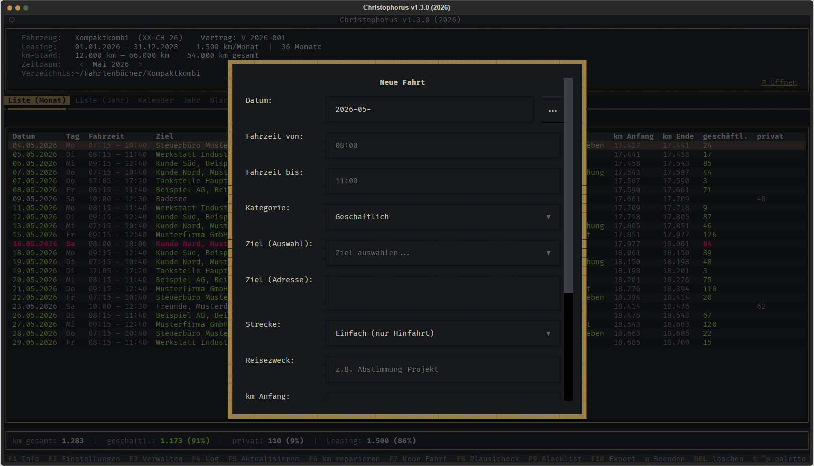Screen dimensions: 814x466
Task: Open the date picker ellipsis button
Action: pos(552,110)
